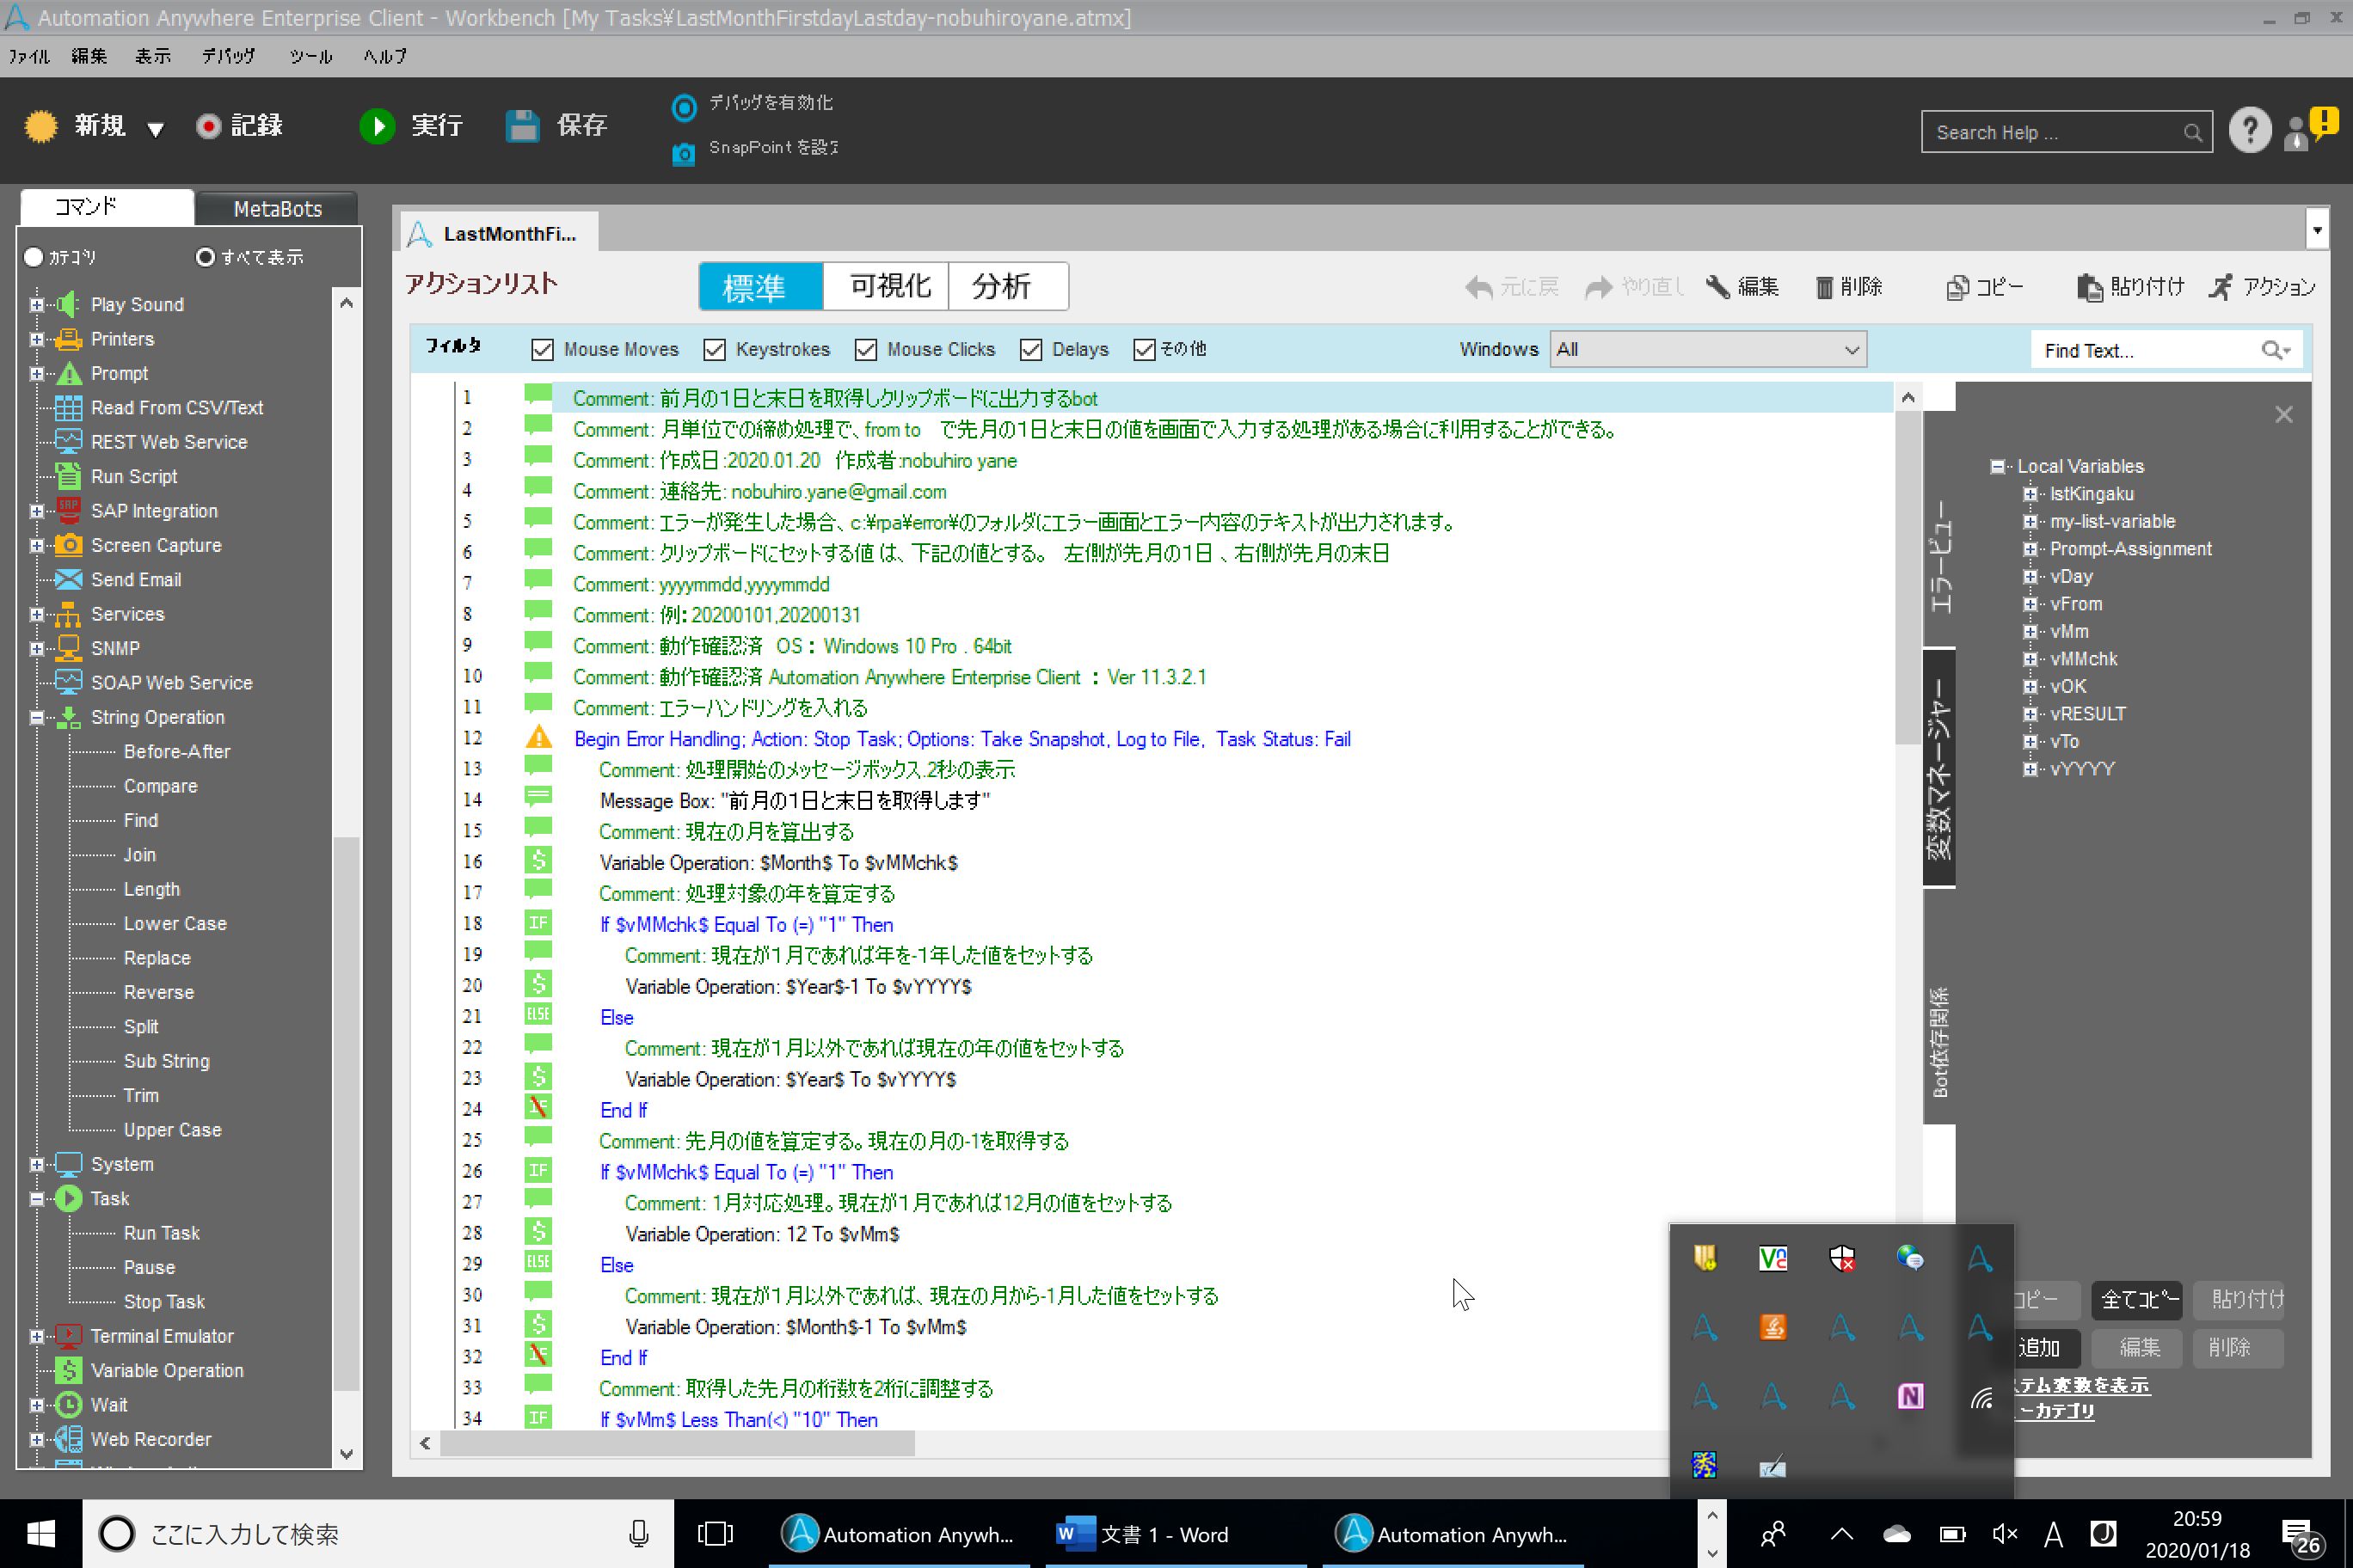Open OneNote icon in system tray popup
The image size is (2353, 1568).
1910,1396
